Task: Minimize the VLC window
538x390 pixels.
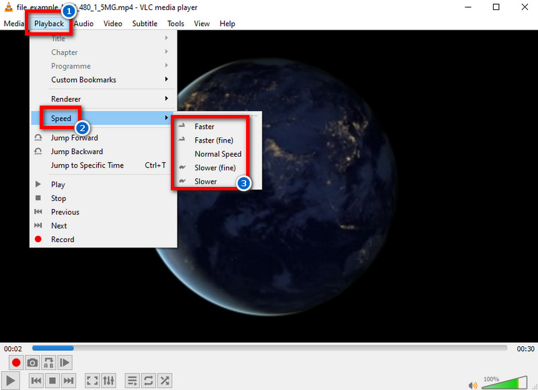Action: pos(468,7)
